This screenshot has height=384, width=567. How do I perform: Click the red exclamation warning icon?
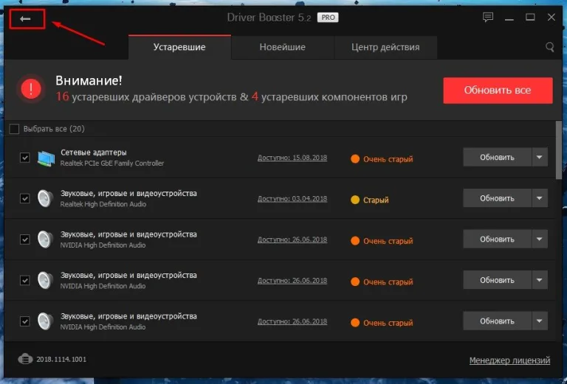pyautogui.click(x=31, y=88)
